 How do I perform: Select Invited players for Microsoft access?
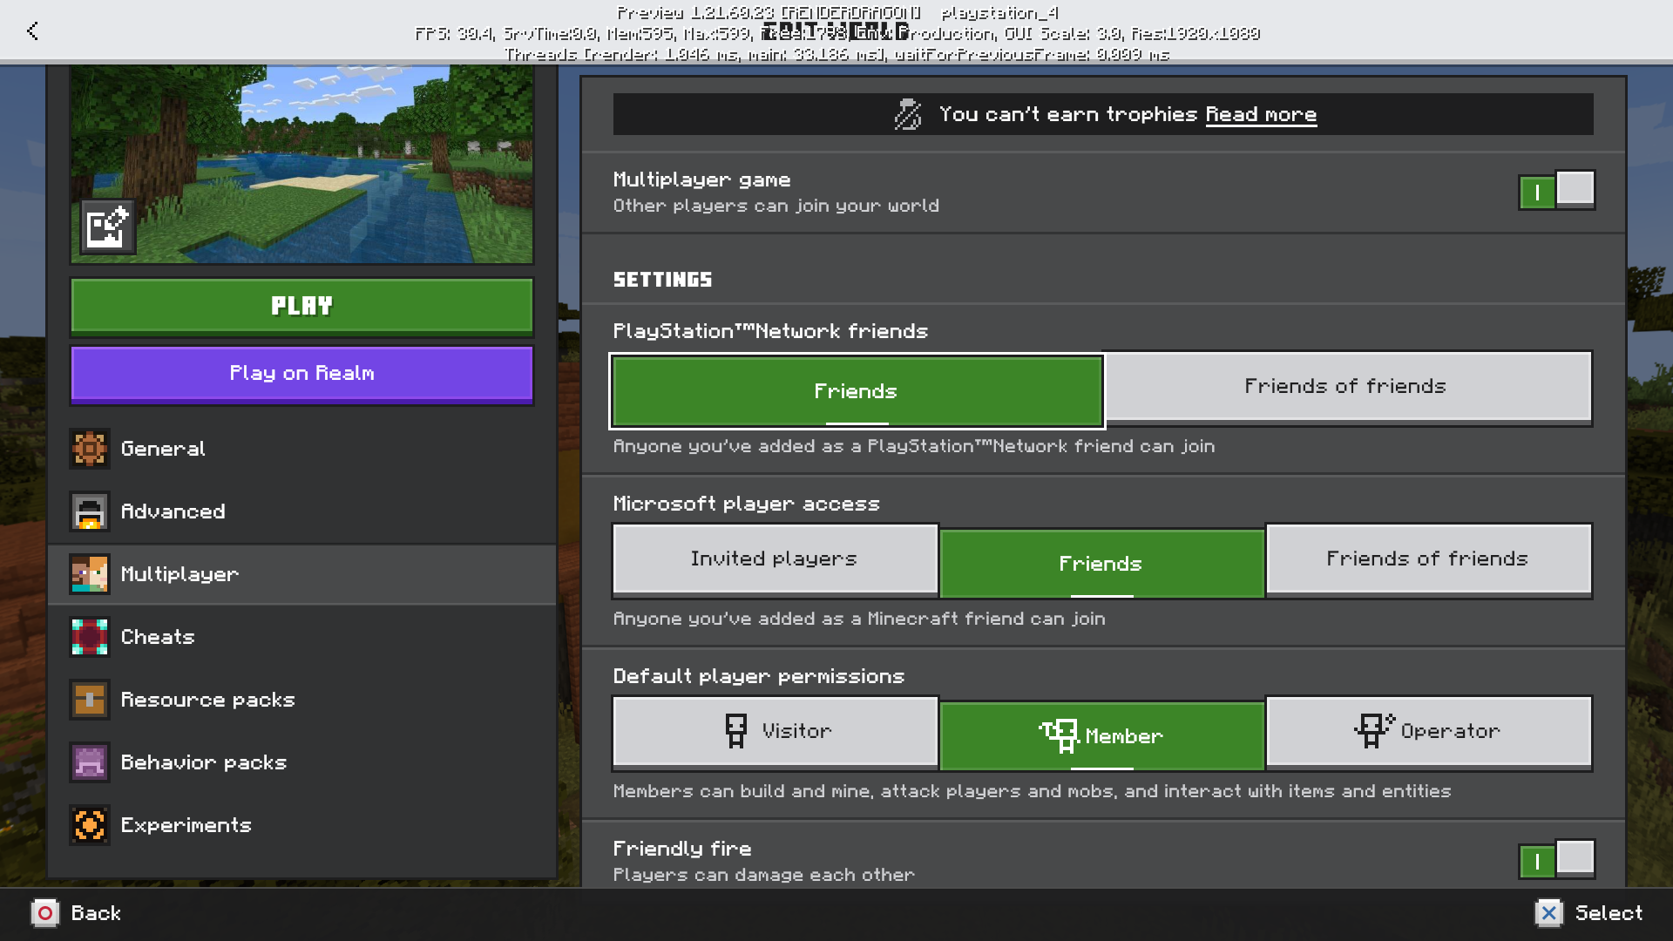[774, 559]
